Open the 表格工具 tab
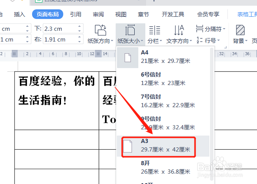Image resolution: width=257 pixels, height=184 pixels. click(x=247, y=14)
